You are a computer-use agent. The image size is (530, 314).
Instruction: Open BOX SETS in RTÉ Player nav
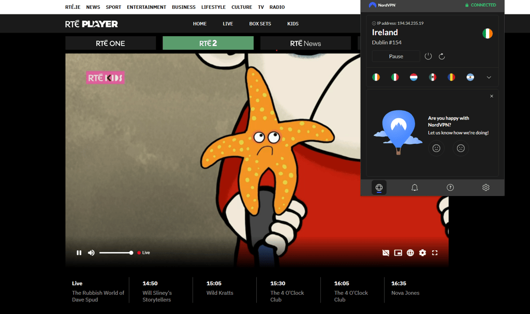tap(260, 24)
